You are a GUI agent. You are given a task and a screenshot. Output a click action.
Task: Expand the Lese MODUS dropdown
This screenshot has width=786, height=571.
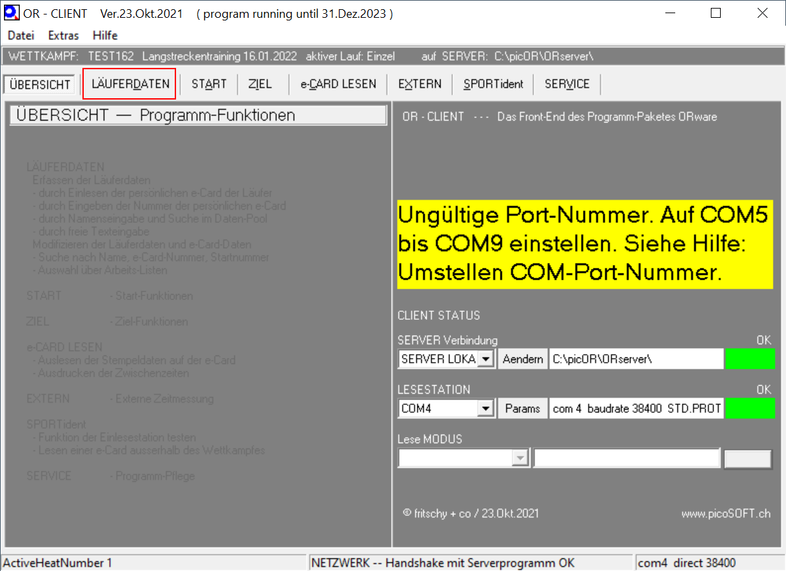click(x=521, y=458)
